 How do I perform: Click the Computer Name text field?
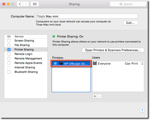tap(87, 16)
